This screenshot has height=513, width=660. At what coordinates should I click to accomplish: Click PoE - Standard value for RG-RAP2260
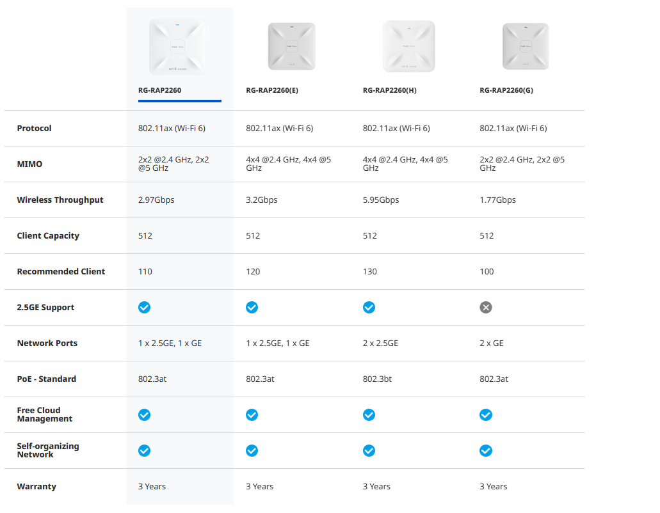(152, 379)
